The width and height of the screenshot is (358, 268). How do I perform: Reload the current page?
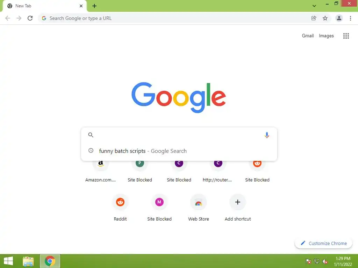click(x=30, y=18)
